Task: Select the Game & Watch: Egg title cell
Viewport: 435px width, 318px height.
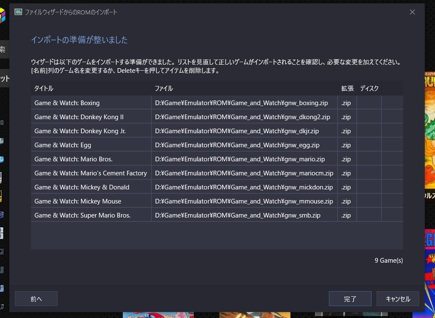Action: pos(63,145)
